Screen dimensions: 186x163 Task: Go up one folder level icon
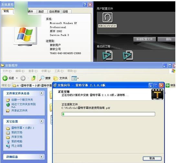[x=34, y=78]
